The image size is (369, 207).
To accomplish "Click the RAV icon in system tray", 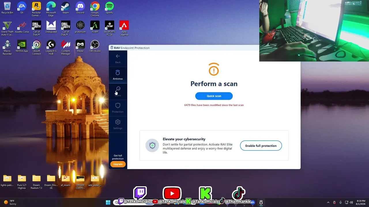I will point(334,202).
